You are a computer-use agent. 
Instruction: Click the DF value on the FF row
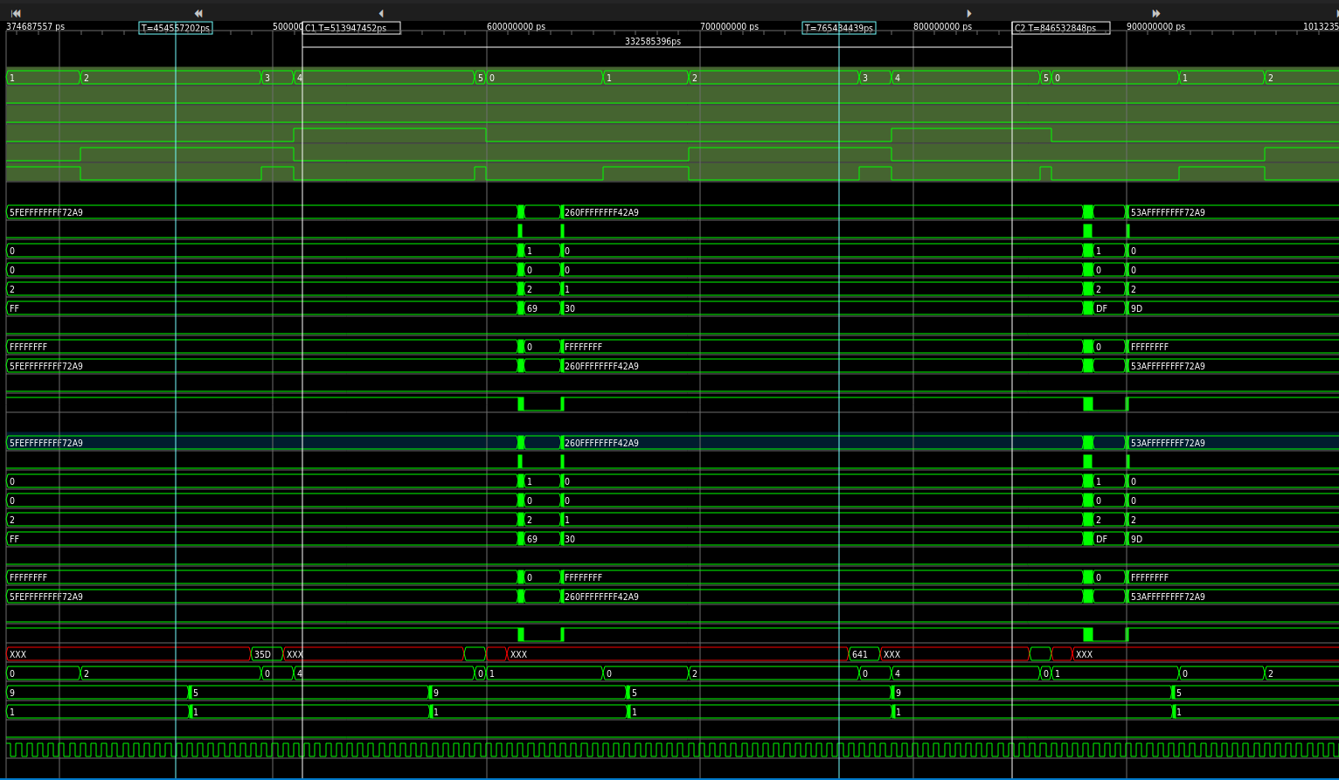[1102, 308]
